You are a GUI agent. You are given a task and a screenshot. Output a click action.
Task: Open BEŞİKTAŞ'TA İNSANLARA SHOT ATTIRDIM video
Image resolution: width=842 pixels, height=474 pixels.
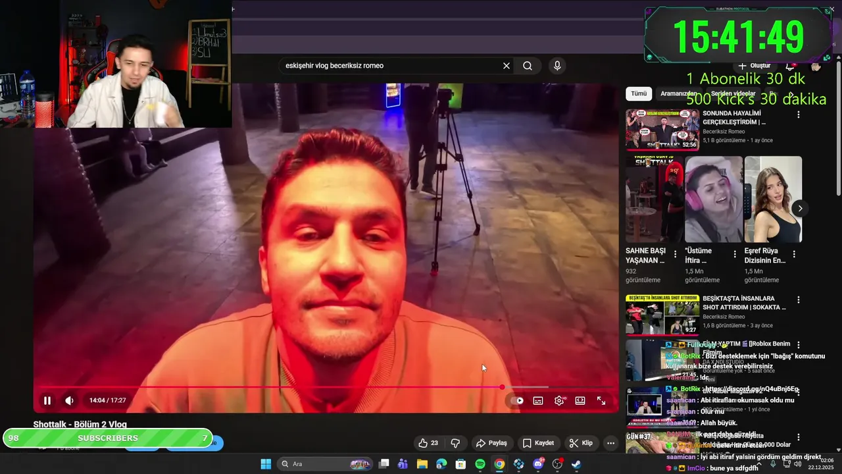point(662,315)
